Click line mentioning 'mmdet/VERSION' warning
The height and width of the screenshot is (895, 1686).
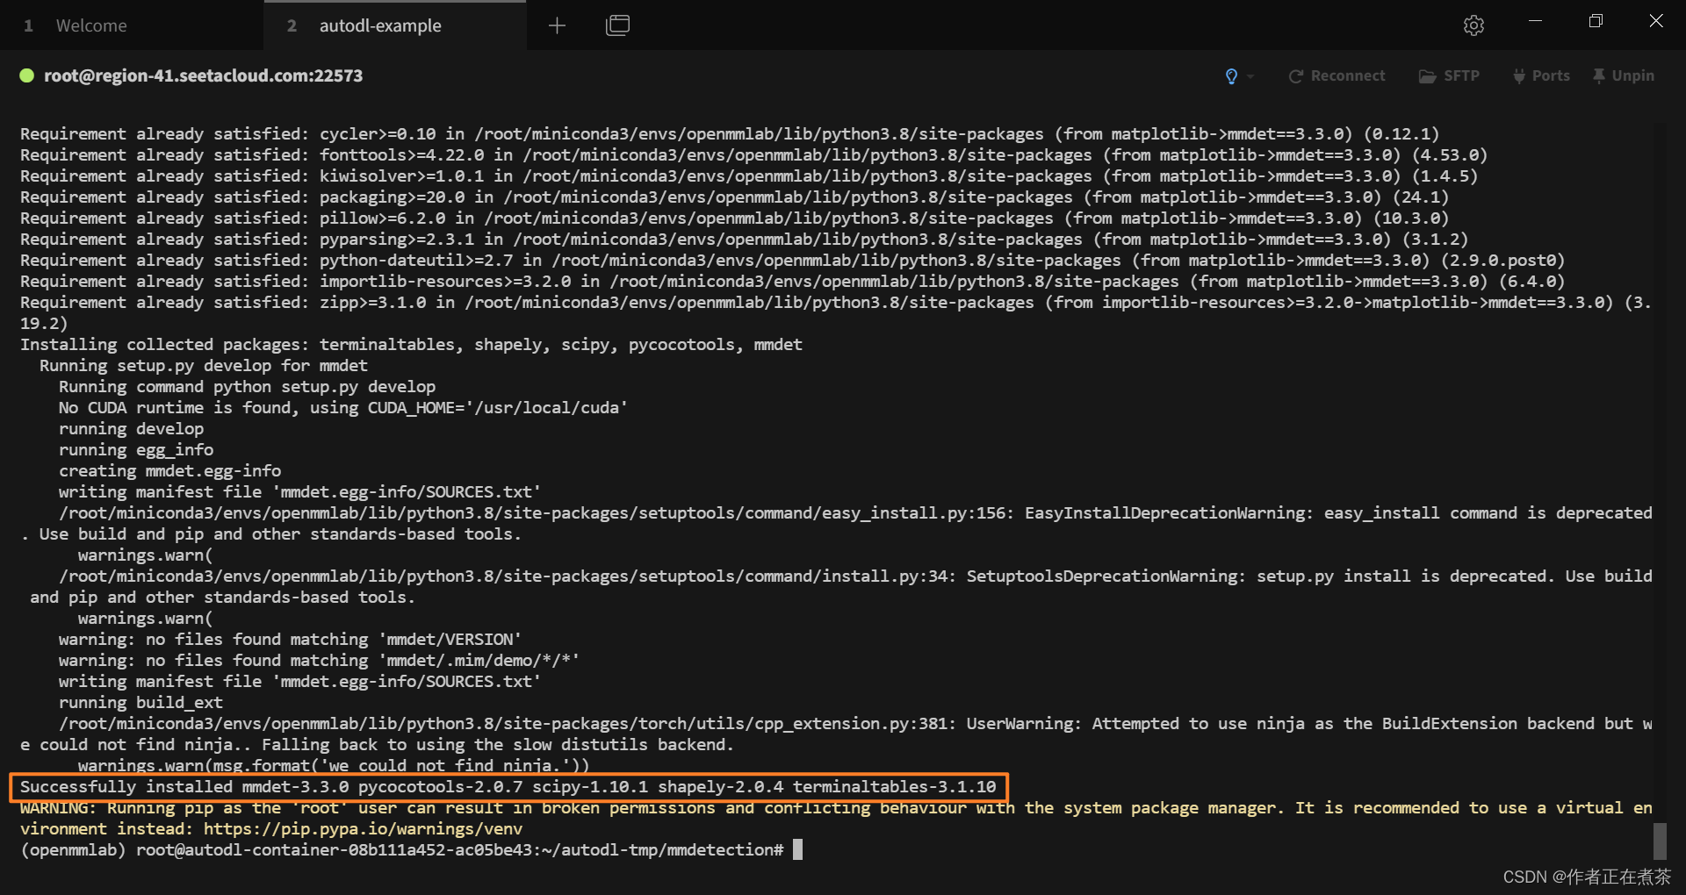(x=290, y=640)
